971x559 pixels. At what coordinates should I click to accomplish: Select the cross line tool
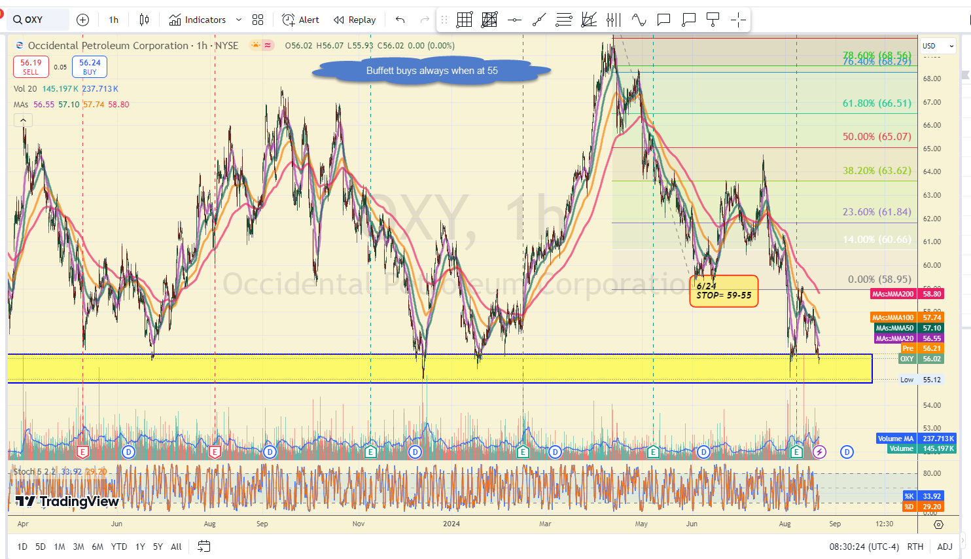coord(738,20)
